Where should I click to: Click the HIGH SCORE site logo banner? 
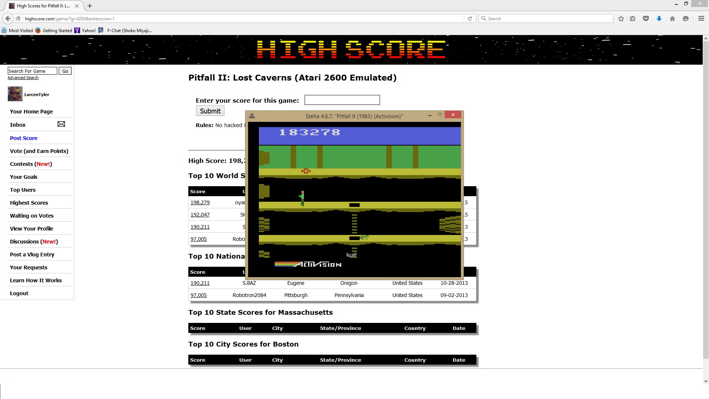pyautogui.click(x=351, y=50)
